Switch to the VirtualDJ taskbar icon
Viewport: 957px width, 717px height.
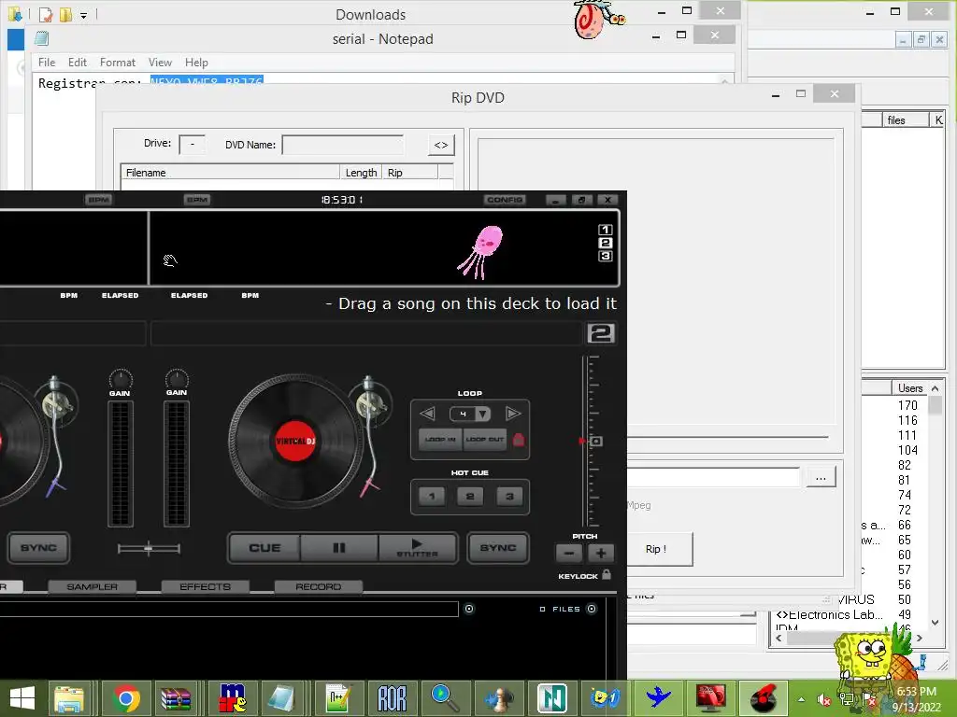point(763,698)
